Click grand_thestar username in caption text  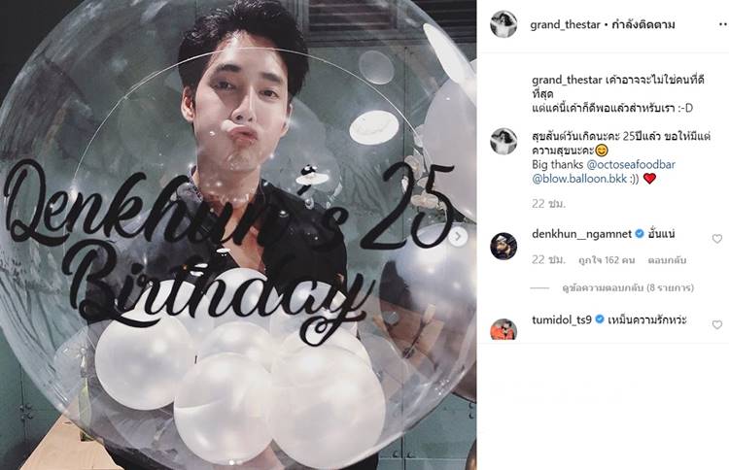[x=568, y=80]
